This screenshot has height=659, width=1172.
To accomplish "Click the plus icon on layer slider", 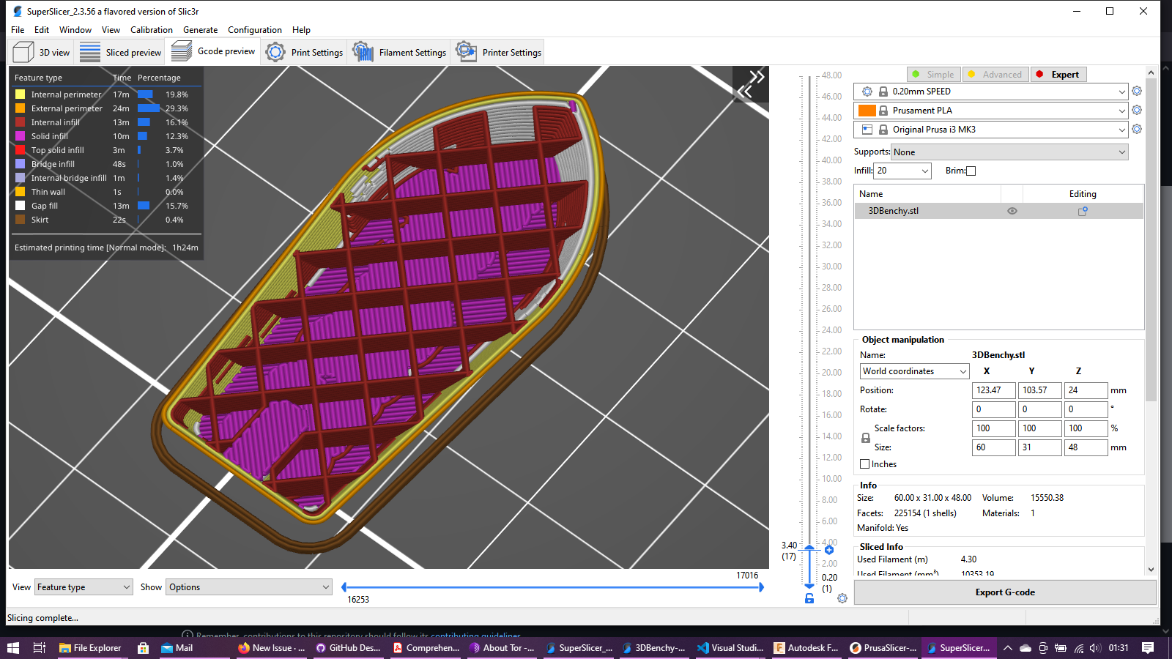I will pos(829,550).
